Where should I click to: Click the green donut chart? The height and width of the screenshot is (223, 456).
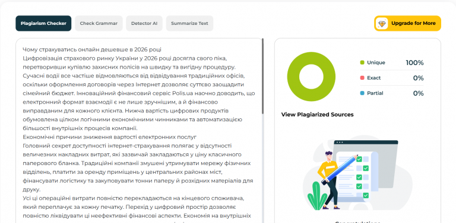tap(311, 76)
